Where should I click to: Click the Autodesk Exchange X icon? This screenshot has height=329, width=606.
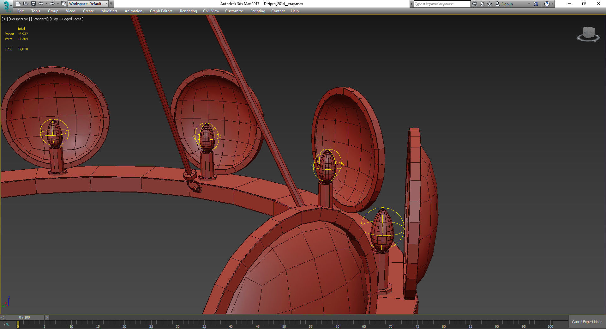click(536, 4)
